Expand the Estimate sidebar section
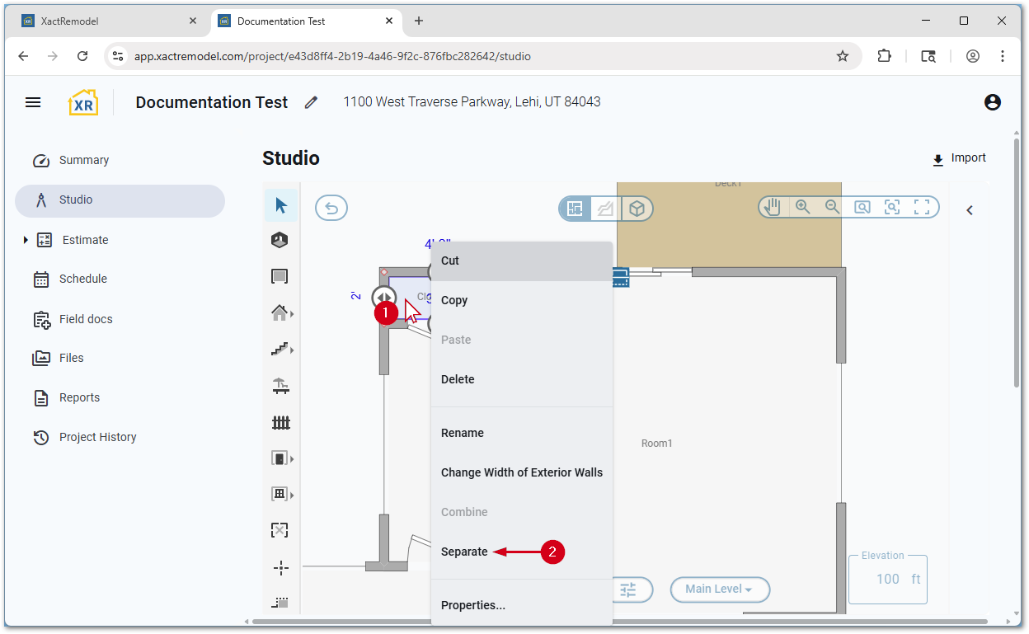 (26, 240)
